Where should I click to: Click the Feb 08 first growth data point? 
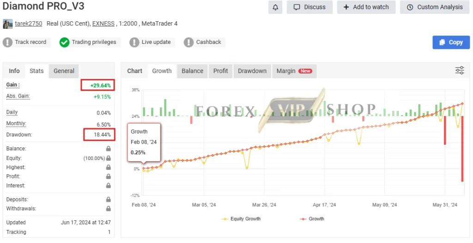point(144,169)
